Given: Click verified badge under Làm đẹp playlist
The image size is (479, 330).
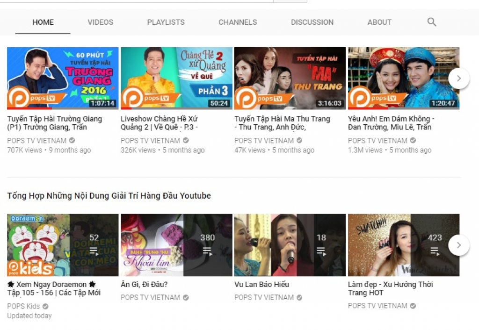Looking at the screenshot, I should click(413, 306).
